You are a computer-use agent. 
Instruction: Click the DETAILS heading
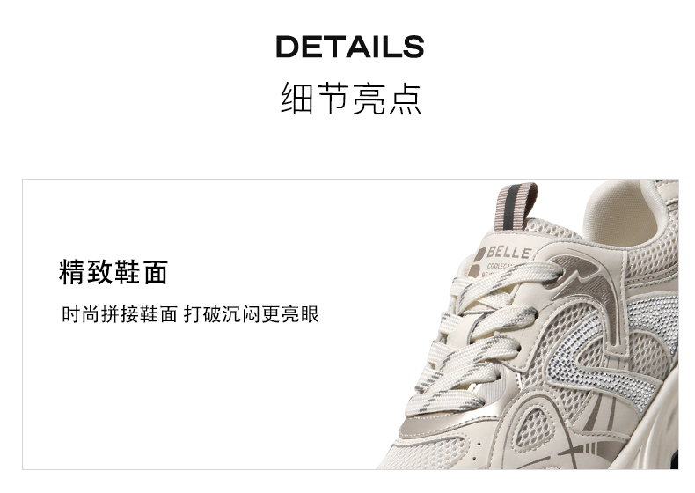click(x=350, y=47)
